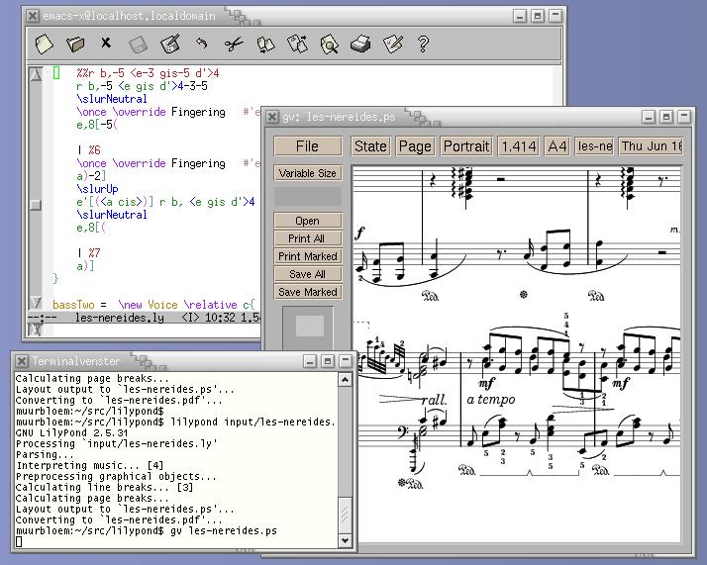Click the Open folder icon in Emacs toolbar

click(x=75, y=45)
